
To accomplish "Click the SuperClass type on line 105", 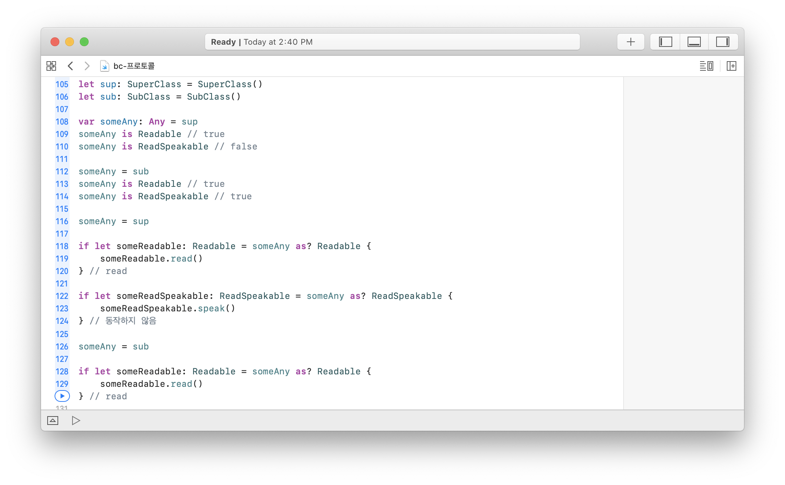I will 154,84.
